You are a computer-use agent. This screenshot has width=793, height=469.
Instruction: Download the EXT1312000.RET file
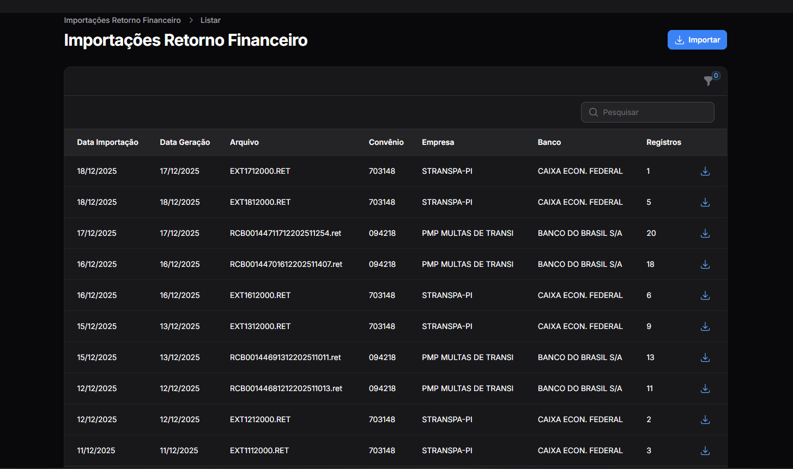705,326
